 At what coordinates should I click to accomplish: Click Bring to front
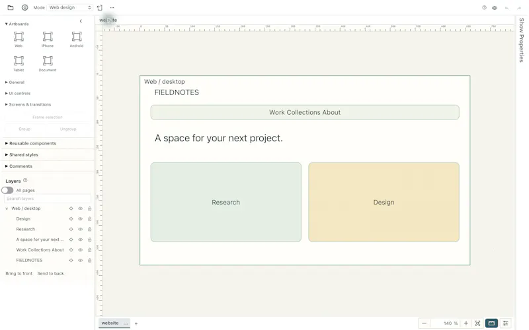coord(19,273)
